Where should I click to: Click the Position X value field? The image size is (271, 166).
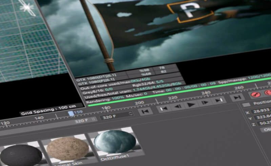tap(261, 110)
